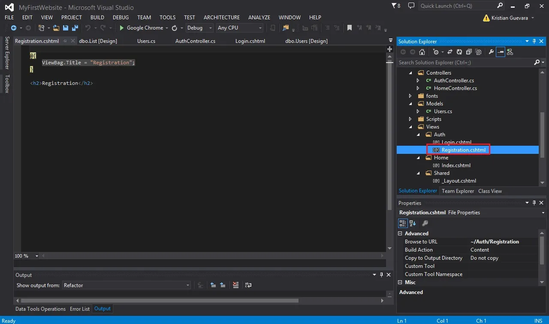Viewport: 549px width, 324px height.
Task: Click the Refresh icon in Solution Explorer toolbar
Action: coord(459,52)
